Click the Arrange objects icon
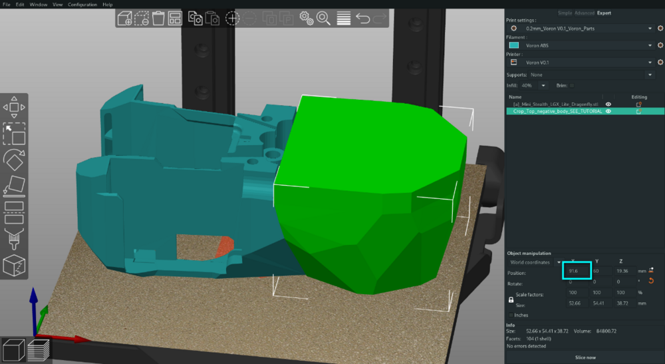This screenshot has width=665, height=364. coord(175,18)
